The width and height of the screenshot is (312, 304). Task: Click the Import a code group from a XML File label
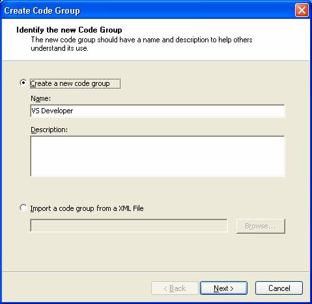(x=87, y=208)
